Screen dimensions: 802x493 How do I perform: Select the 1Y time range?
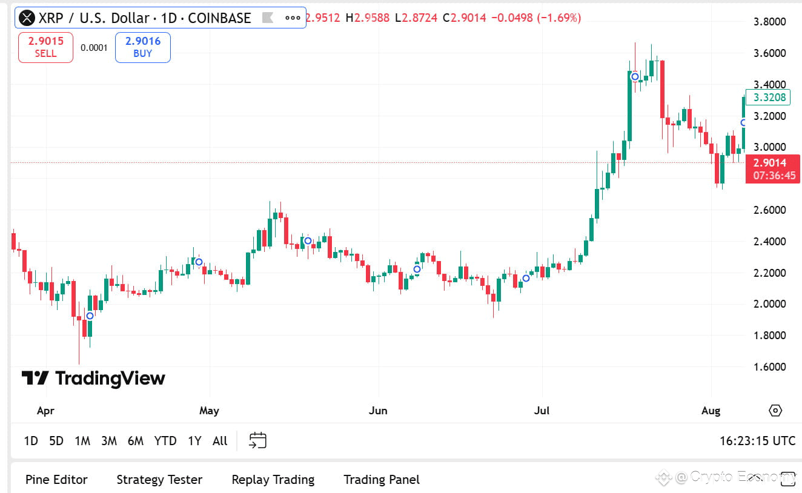tap(194, 441)
